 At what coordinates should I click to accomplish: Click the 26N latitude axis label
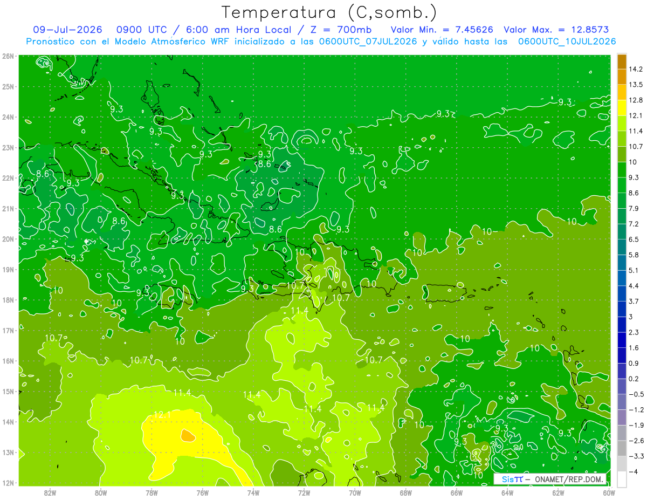8,56
